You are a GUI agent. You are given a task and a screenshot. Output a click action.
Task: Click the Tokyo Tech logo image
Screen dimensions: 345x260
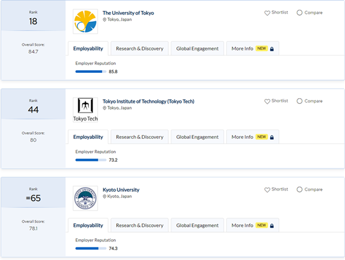85,110
